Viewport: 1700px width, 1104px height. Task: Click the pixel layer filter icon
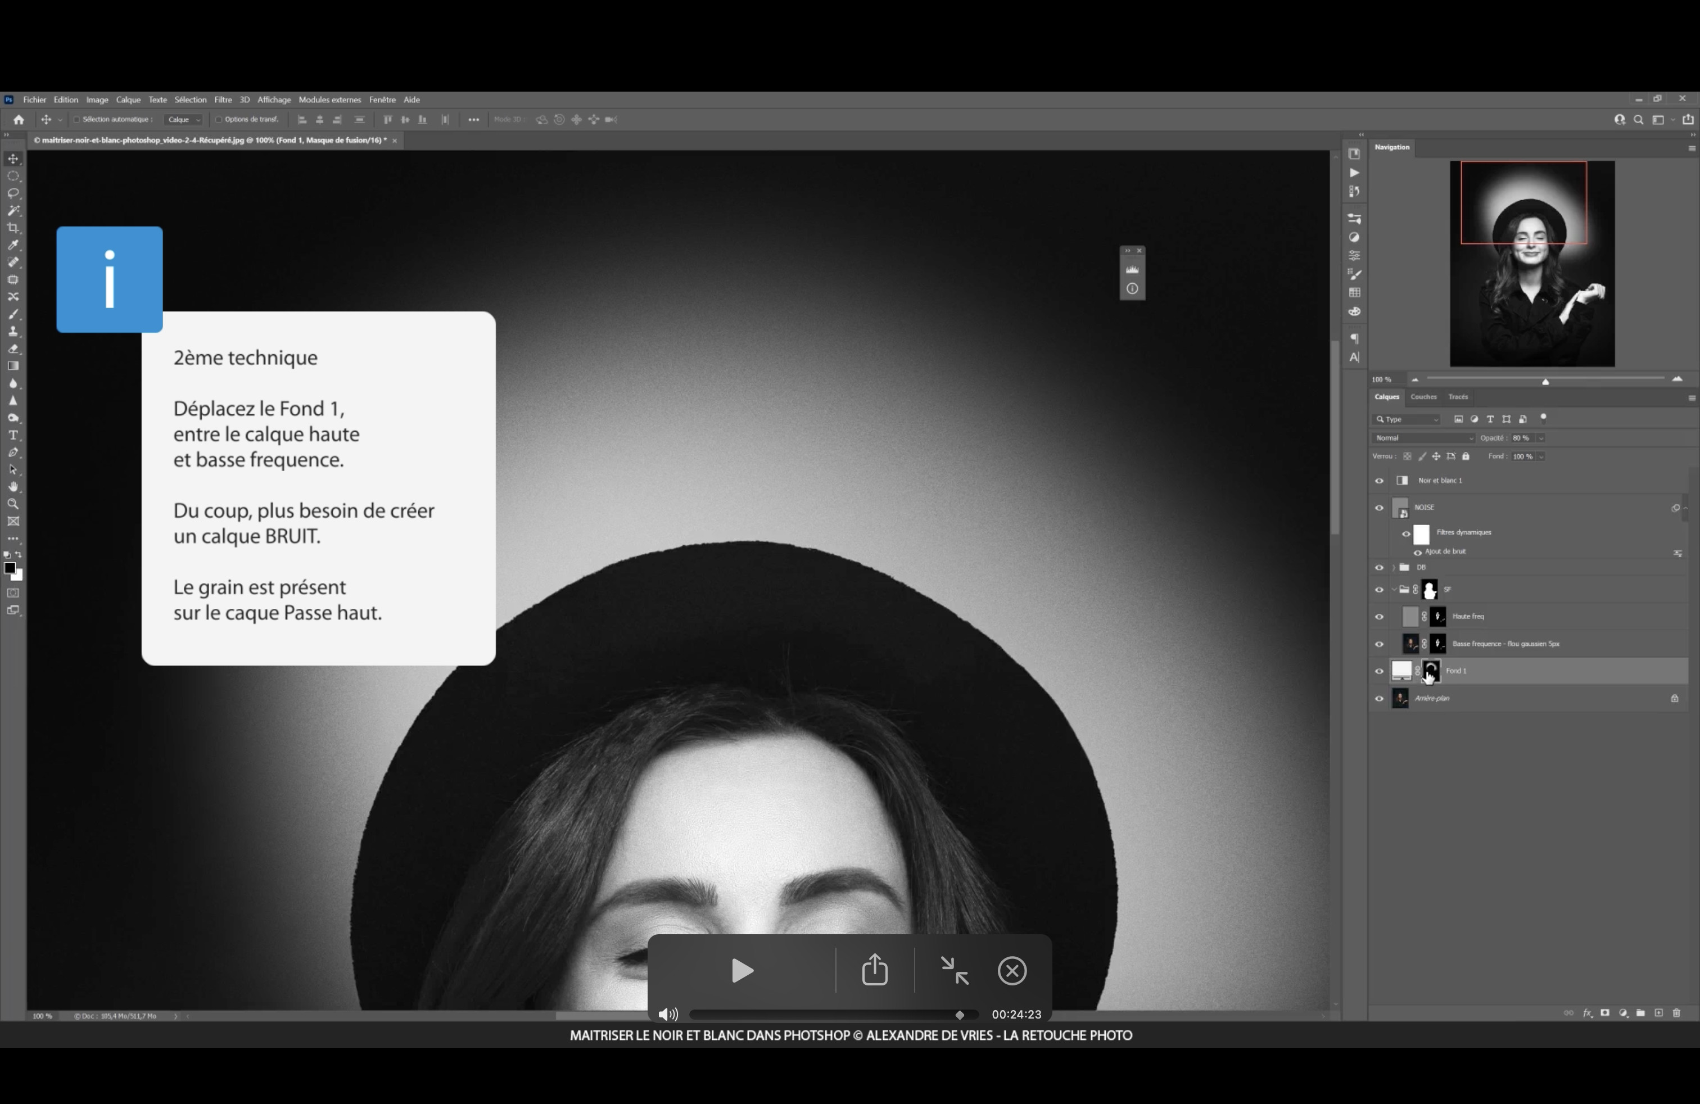click(1459, 419)
